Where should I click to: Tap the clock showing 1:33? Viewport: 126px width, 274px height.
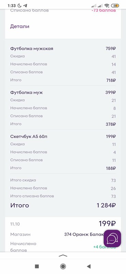pyautogui.click(x=12, y=5)
